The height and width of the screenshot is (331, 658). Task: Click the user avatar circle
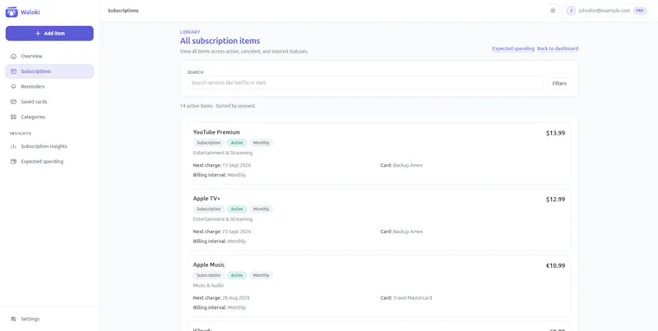tap(571, 11)
